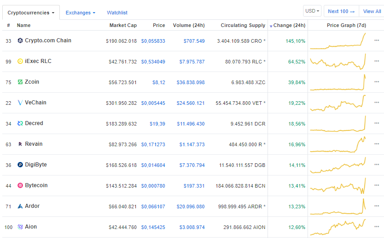Click iExec RLC volume $7.975.787
Viewport: 384px width, 238px height.
[x=192, y=62]
